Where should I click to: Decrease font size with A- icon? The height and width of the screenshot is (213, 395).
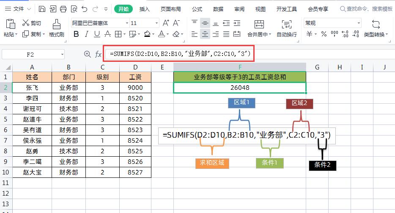pyautogui.click(x=176, y=23)
